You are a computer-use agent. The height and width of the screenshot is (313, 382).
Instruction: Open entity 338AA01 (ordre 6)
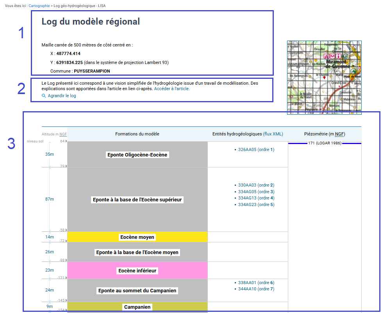(x=256, y=283)
